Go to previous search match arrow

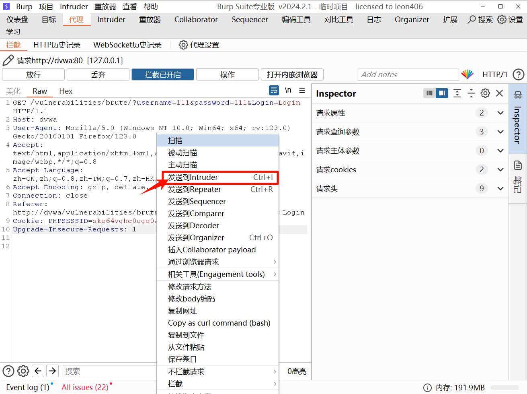coord(38,371)
